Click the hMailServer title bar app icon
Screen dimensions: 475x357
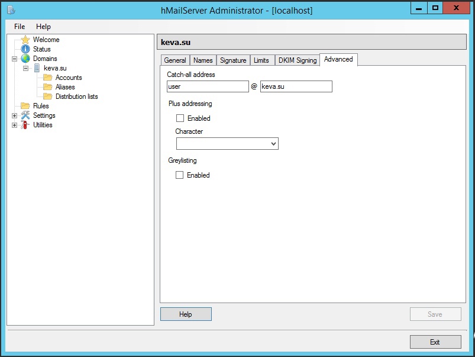tap(11, 10)
